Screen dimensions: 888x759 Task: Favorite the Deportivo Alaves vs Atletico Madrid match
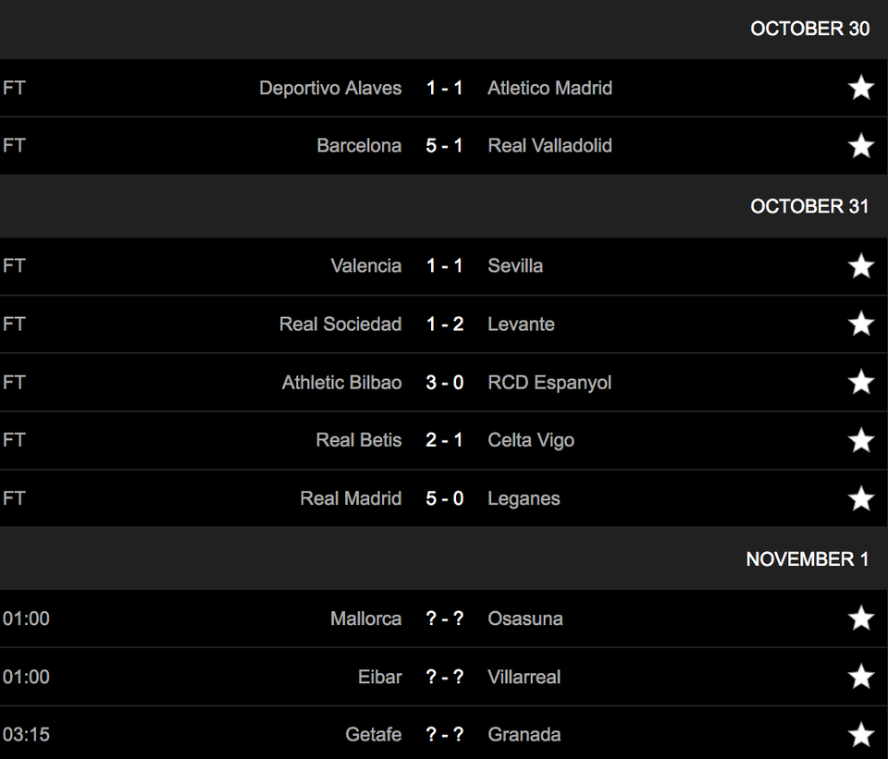861,88
